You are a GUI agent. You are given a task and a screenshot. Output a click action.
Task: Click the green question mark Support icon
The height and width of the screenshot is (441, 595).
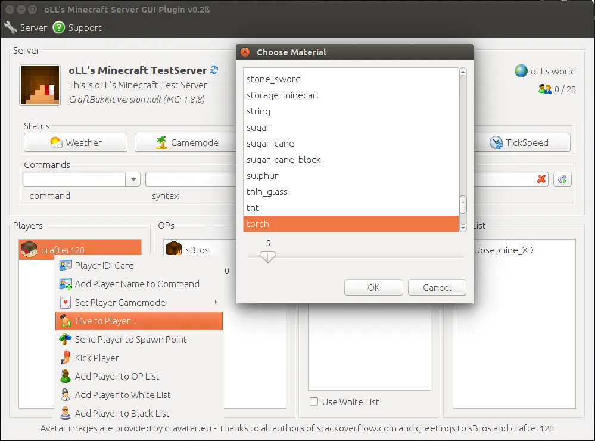click(59, 27)
